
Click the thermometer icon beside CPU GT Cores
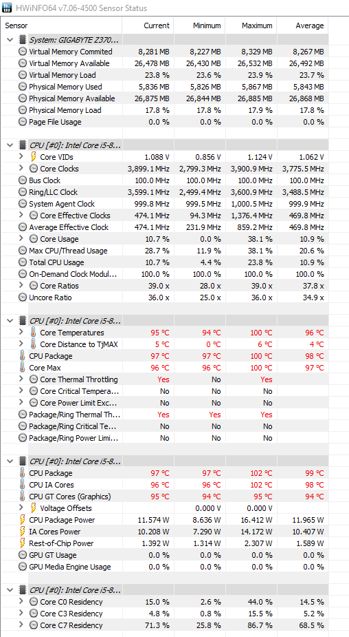click(22, 497)
